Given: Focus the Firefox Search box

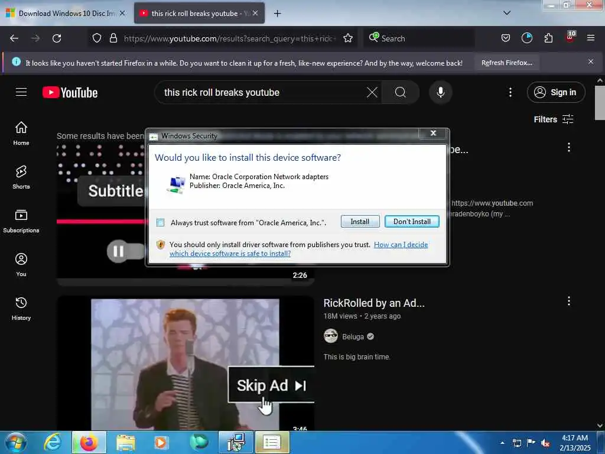Looking at the screenshot, I should (x=419, y=38).
